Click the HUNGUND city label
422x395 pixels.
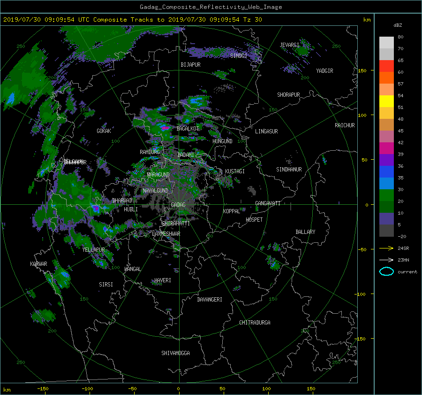point(223,141)
